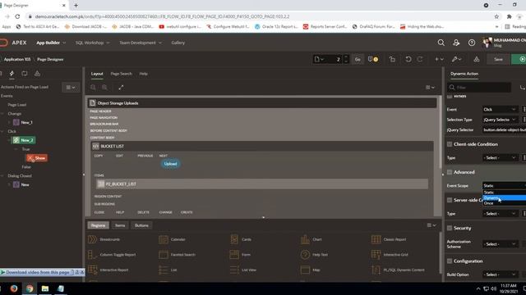Click the Save button
The image size is (526, 295).
498,59
